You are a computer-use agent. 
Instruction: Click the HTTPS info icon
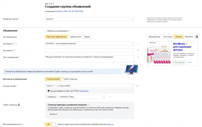(49, 91)
